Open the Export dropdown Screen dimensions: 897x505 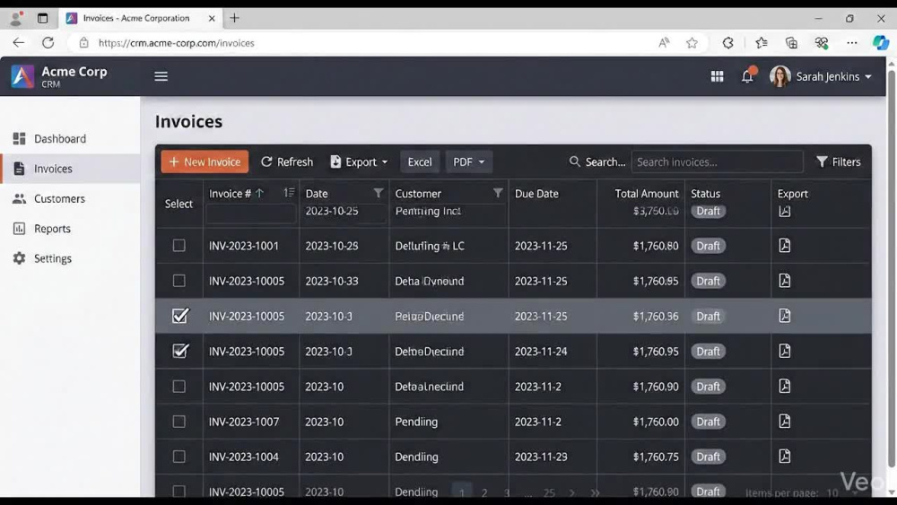pos(359,161)
